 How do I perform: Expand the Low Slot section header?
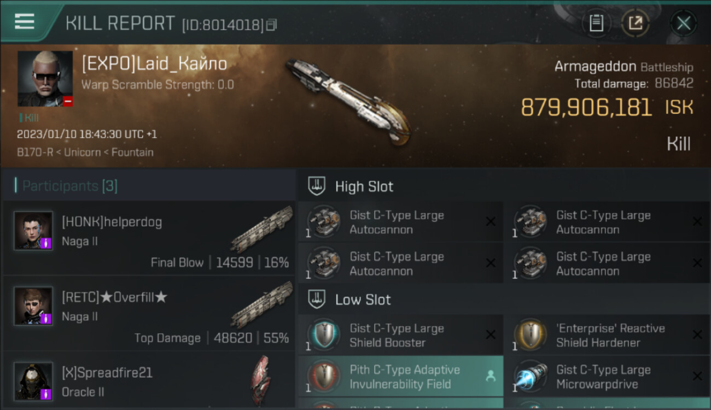point(504,300)
